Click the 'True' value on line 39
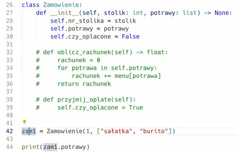This screenshot has width=238, height=152. pyautogui.click(x=136, y=108)
